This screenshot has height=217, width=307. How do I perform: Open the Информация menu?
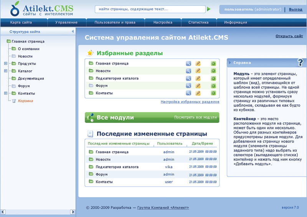[x=236, y=22]
